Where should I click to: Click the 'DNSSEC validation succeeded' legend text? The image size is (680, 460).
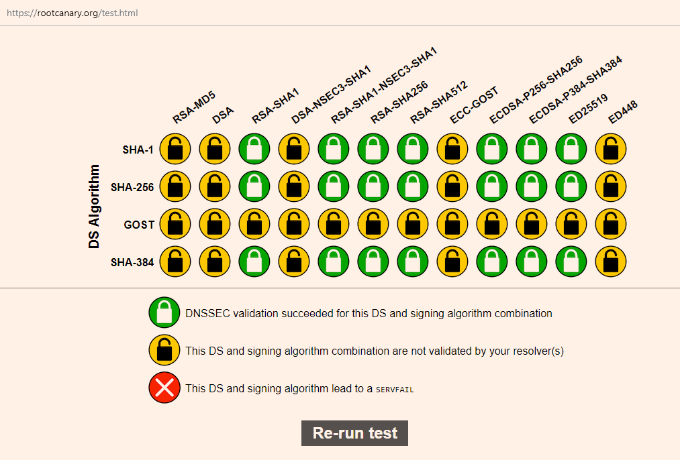[369, 314]
